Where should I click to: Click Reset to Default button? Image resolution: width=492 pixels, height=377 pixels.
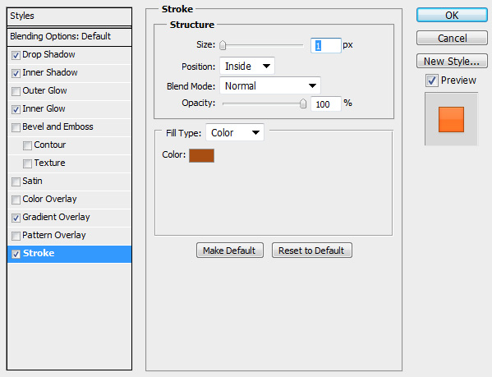point(312,251)
